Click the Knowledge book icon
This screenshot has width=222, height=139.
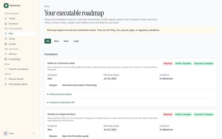pos(6,59)
